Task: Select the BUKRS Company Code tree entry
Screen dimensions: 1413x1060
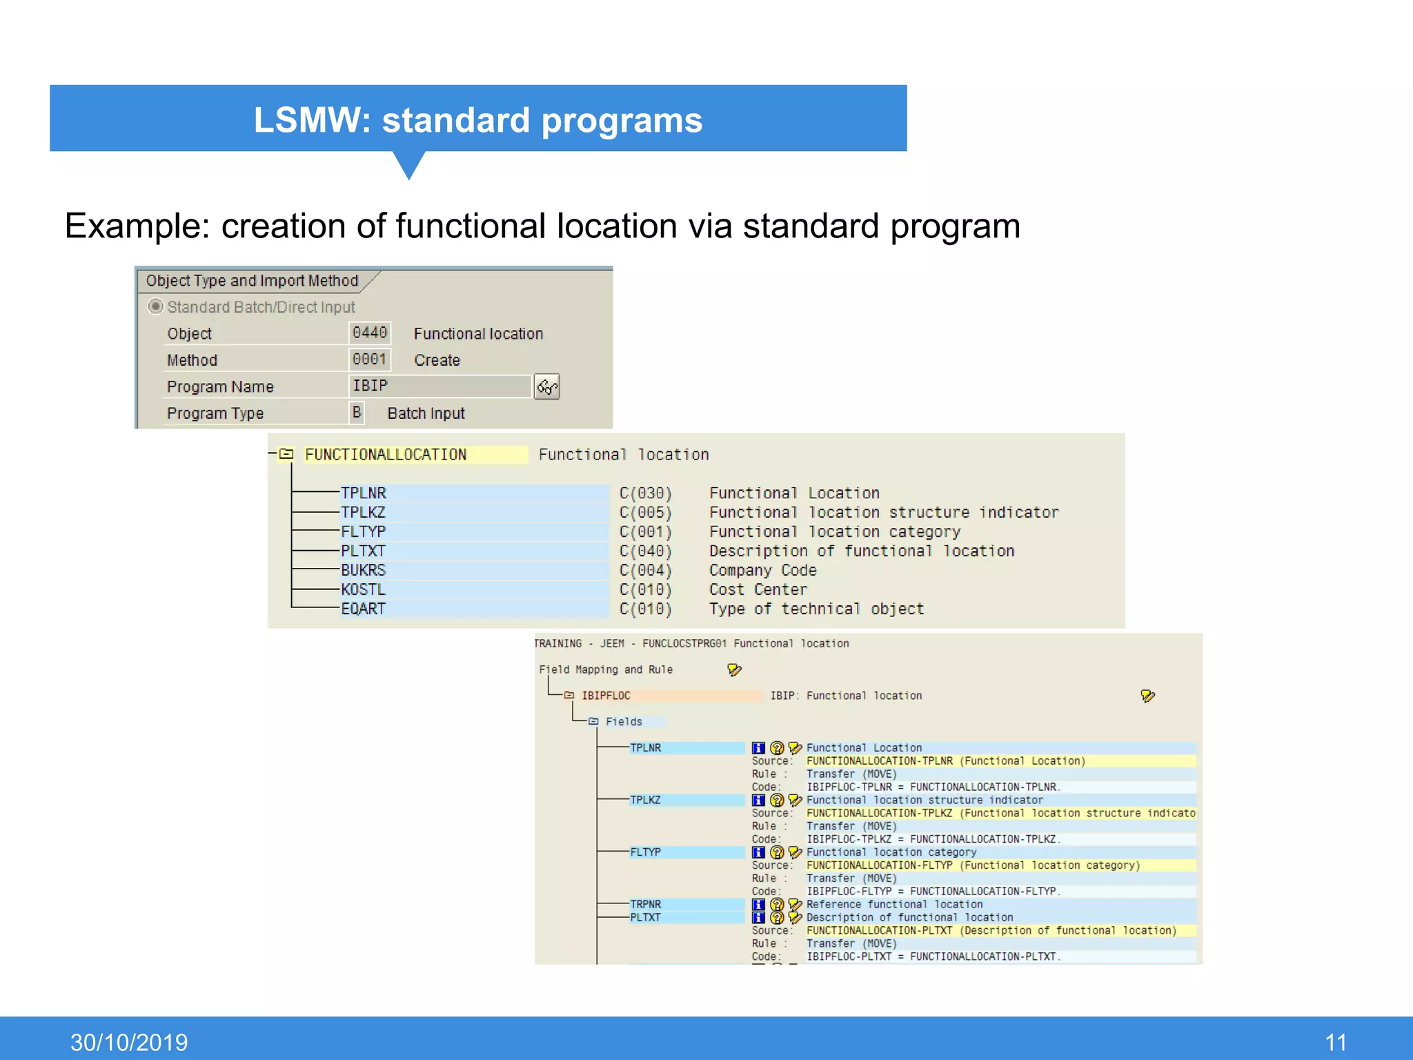Action: point(364,571)
